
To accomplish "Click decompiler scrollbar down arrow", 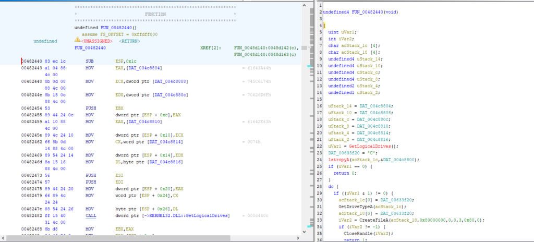I will pyautogui.click(x=531, y=239).
